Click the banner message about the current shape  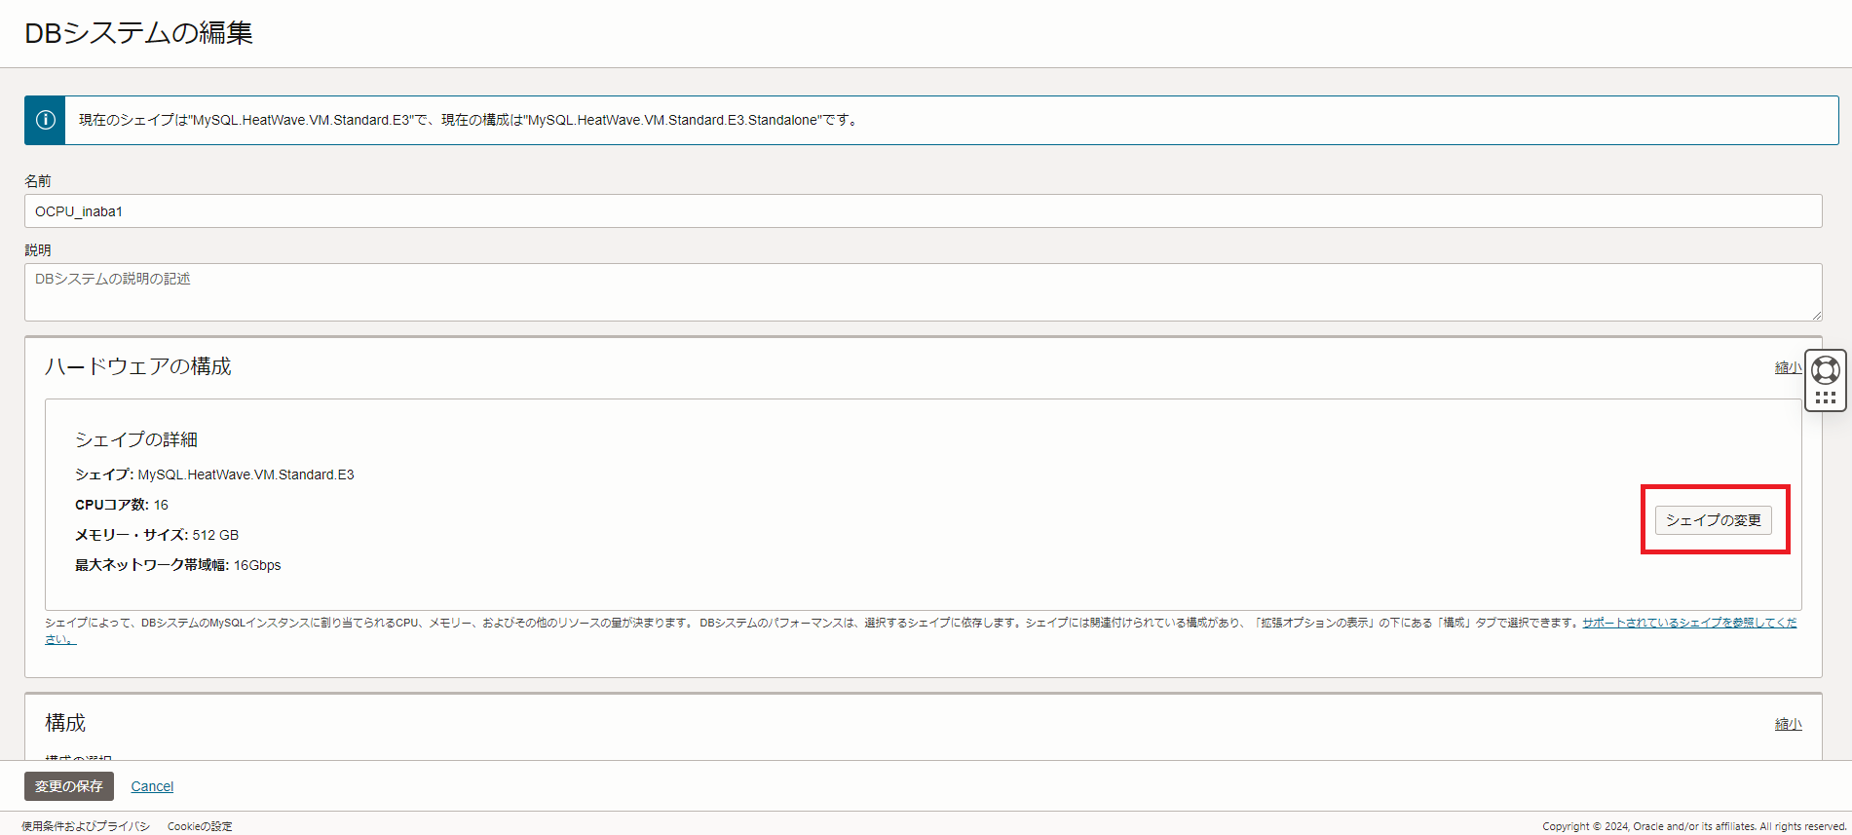click(468, 120)
